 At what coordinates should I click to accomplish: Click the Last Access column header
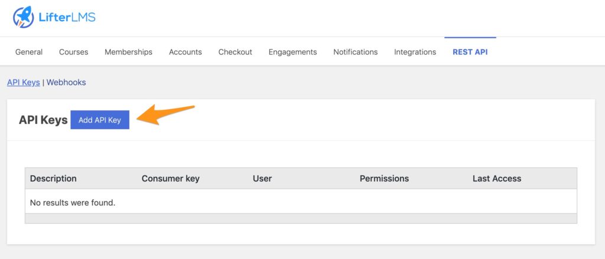pos(497,178)
